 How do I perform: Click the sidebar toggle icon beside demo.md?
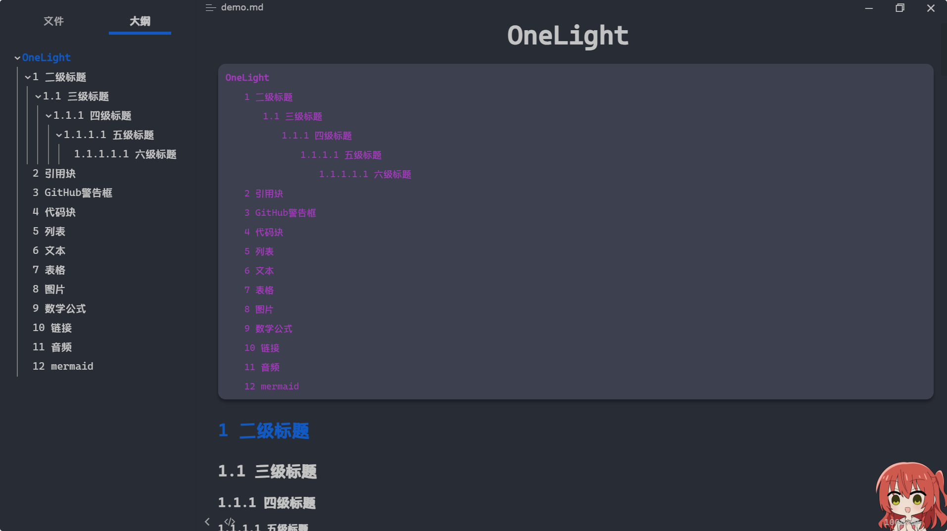point(211,7)
